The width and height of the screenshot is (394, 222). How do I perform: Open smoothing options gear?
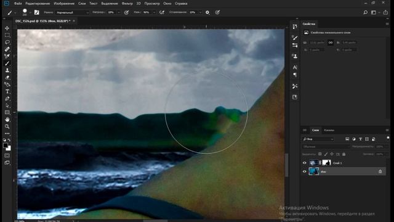tap(207, 12)
